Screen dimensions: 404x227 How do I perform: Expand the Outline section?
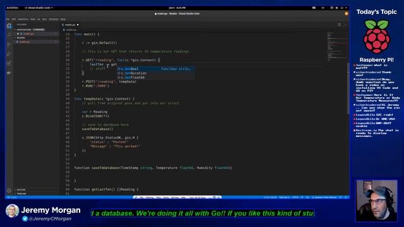(x=36, y=190)
